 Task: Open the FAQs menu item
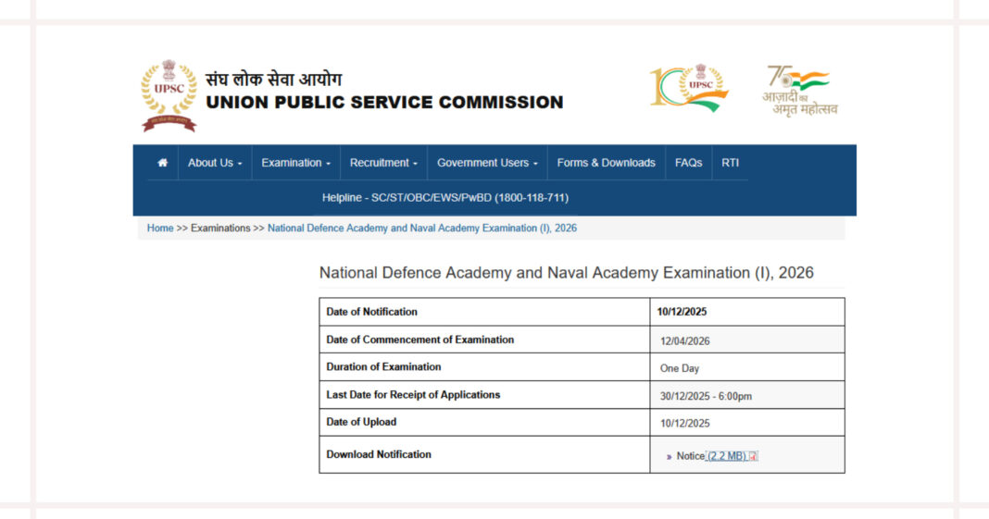coord(688,163)
